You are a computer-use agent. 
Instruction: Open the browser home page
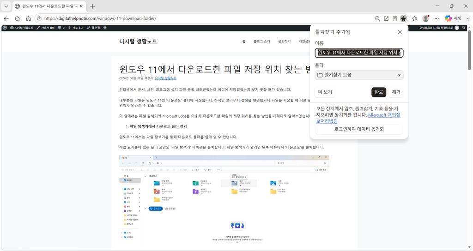pyautogui.click(x=28, y=18)
